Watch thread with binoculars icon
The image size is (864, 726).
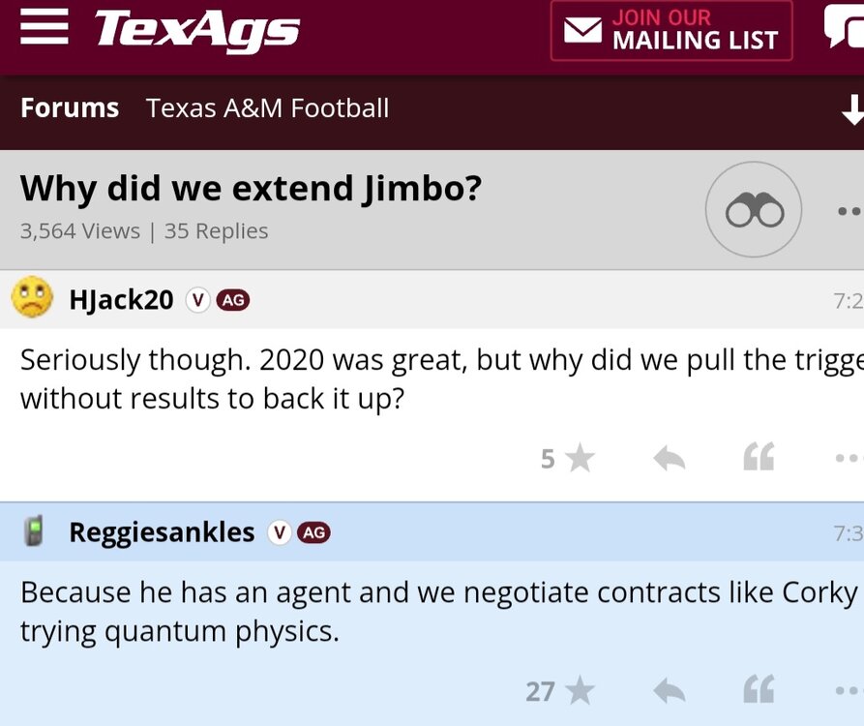pyautogui.click(x=754, y=210)
